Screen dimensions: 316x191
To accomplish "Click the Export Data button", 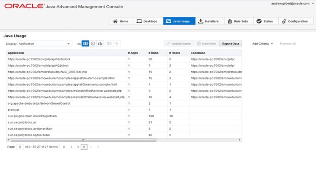I will pos(231,44).
